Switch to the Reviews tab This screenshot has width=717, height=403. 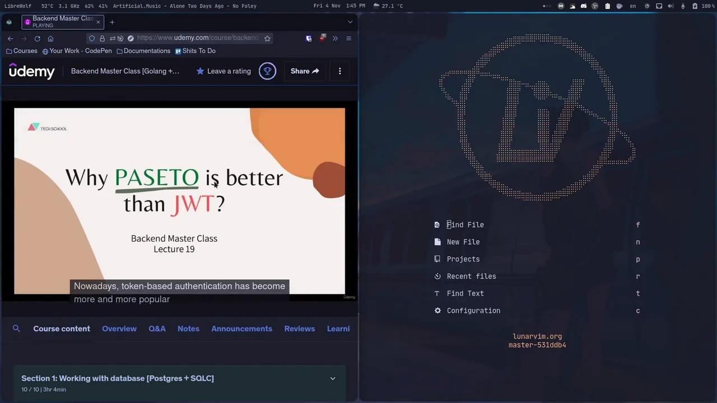[299, 329]
